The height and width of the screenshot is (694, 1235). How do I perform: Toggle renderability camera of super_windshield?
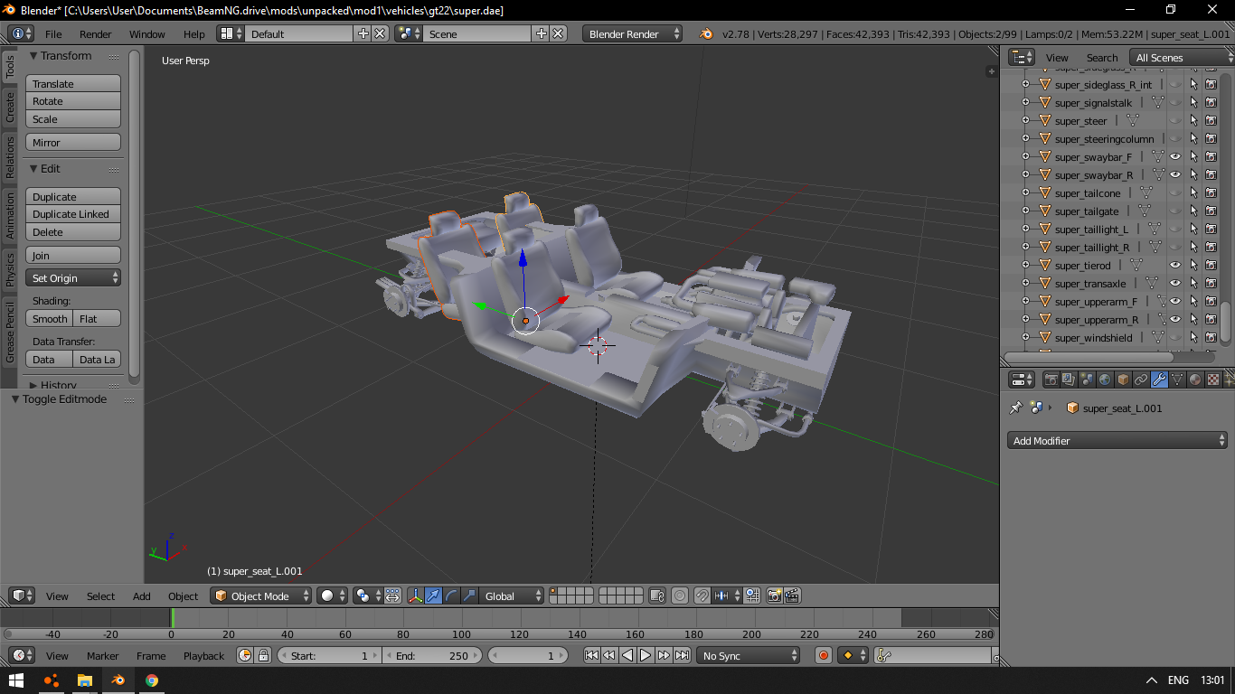point(1211,337)
